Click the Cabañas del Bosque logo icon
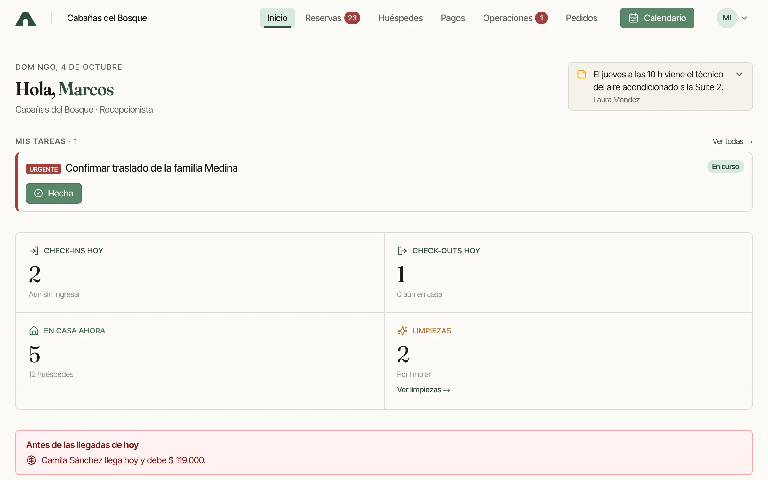This screenshot has width=768, height=480. [x=26, y=19]
